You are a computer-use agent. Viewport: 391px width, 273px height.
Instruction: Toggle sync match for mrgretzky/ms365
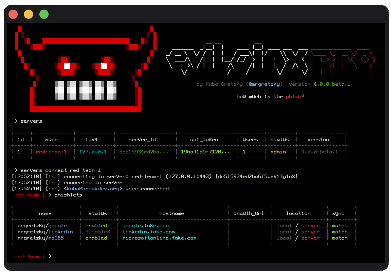pos(340,238)
